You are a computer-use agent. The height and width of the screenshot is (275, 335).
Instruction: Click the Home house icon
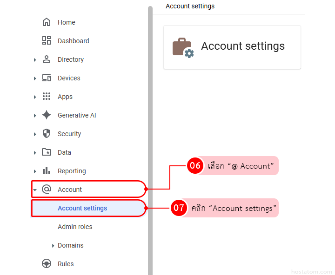47,22
